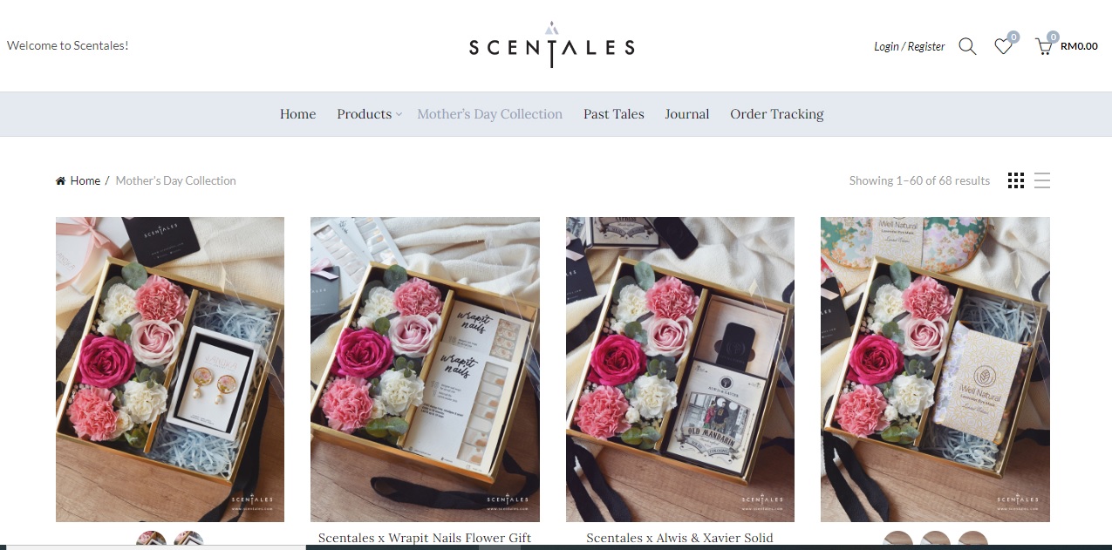
Task: Open Scentales x Alwis & Xavier Solid product
Action: click(x=679, y=538)
